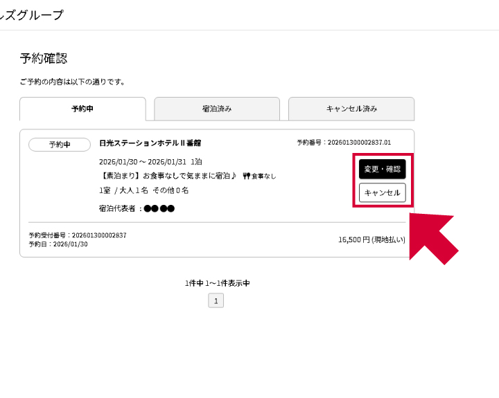Click the ルズグループ header logo text
This screenshot has width=499, height=398.
coord(32,15)
